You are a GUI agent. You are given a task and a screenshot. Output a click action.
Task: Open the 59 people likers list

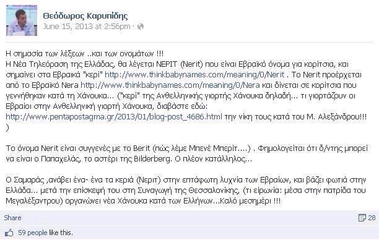33,233
